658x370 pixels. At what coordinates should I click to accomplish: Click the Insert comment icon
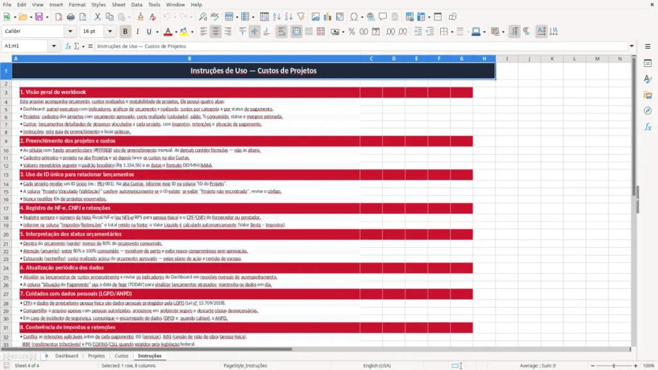[x=383, y=17]
